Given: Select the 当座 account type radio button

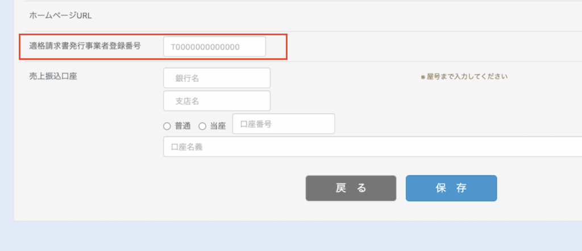Looking at the screenshot, I should coord(202,126).
